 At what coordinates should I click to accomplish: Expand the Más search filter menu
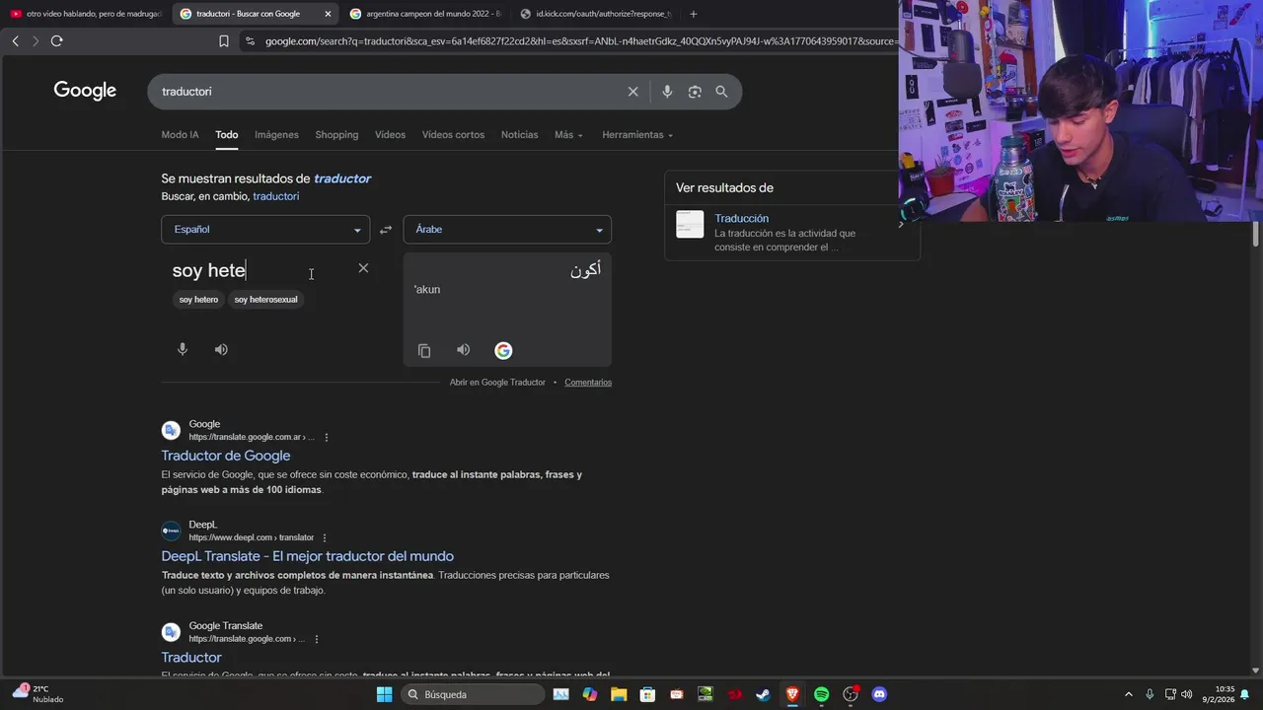tap(568, 135)
